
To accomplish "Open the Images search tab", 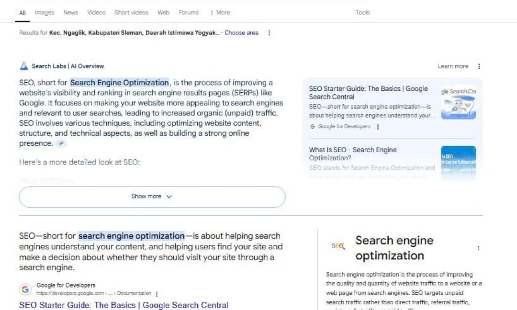I will tap(45, 12).
